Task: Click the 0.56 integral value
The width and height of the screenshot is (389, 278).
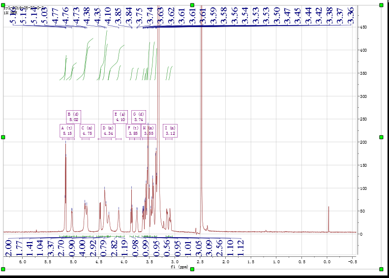Action: (x=167, y=248)
